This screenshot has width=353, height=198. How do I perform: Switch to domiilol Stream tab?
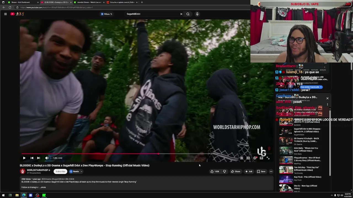pyautogui.click(x=88, y=2)
